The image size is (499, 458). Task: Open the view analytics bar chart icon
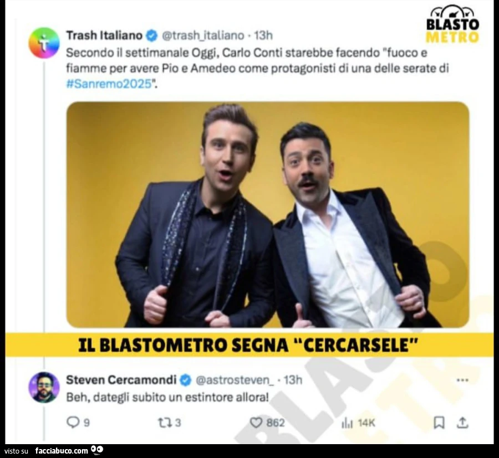click(347, 423)
